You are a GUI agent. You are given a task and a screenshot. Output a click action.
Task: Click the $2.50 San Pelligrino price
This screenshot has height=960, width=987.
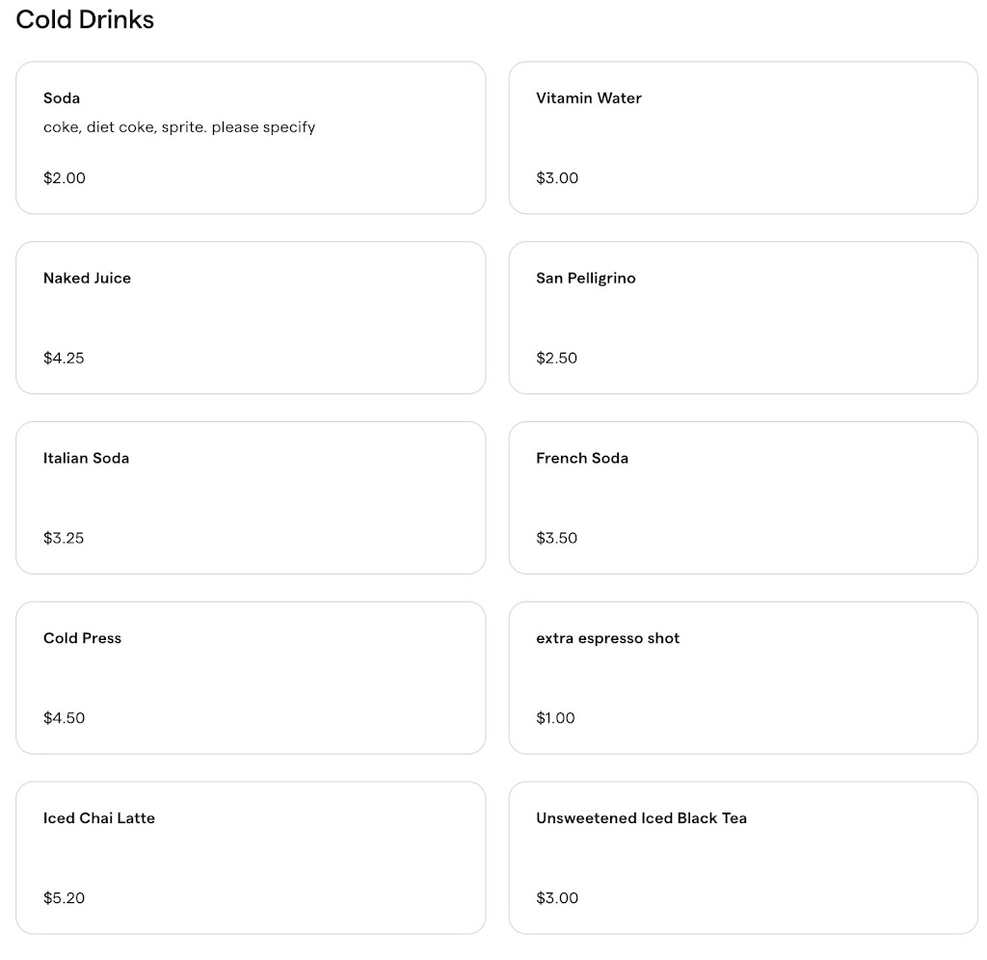click(556, 359)
